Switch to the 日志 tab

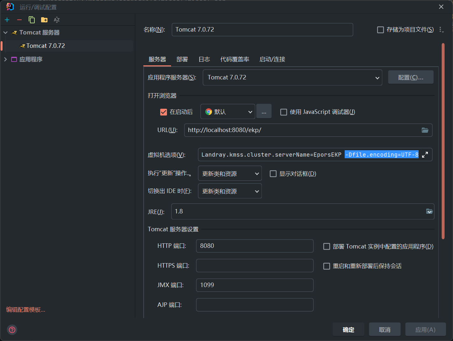(x=204, y=59)
